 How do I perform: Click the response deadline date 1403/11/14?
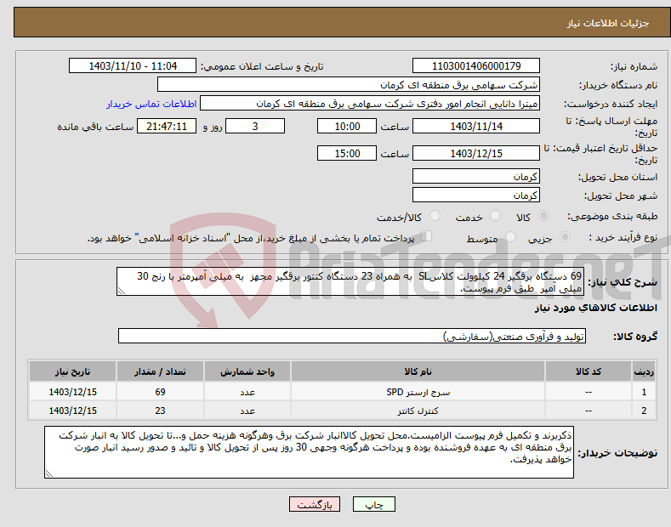tap(476, 126)
